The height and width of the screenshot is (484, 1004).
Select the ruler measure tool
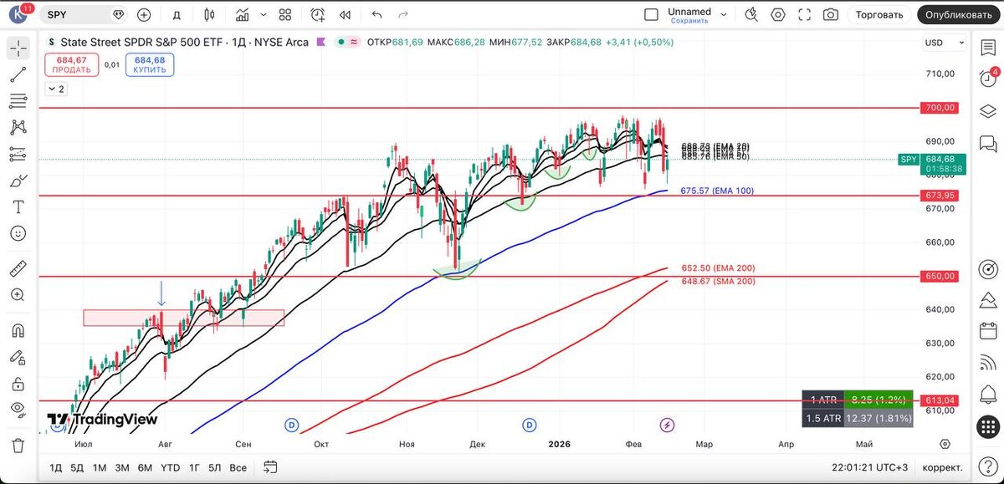(x=18, y=269)
